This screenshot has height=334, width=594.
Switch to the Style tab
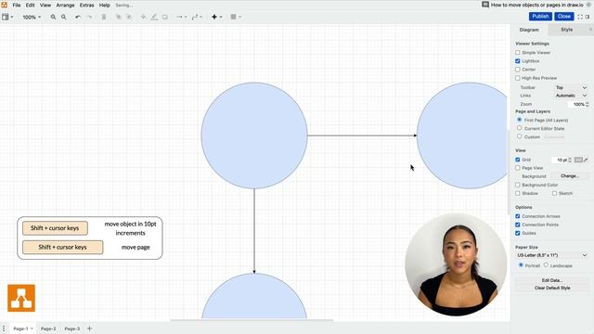pos(567,30)
